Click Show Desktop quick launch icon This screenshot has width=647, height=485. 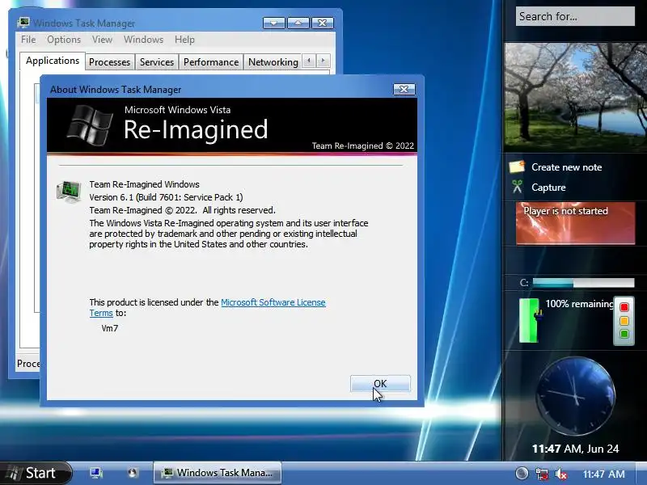tap(96, 473)
